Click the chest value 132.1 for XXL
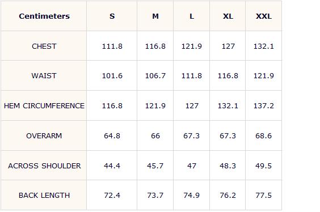This screenshot has height=212, width=320. [x=264, y=46]
